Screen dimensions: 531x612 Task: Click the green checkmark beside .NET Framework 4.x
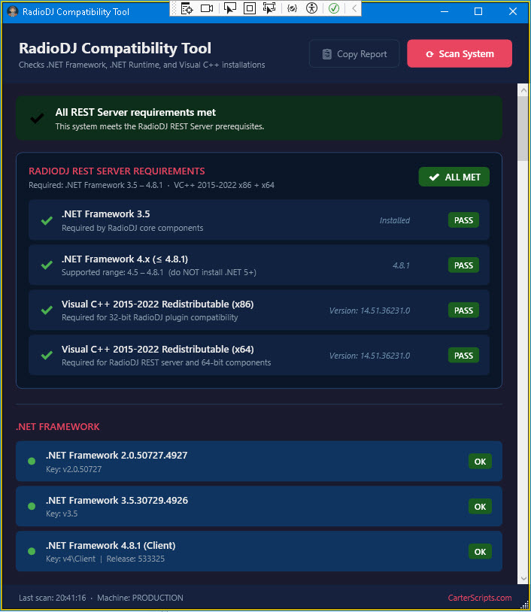tap(47, 265)
